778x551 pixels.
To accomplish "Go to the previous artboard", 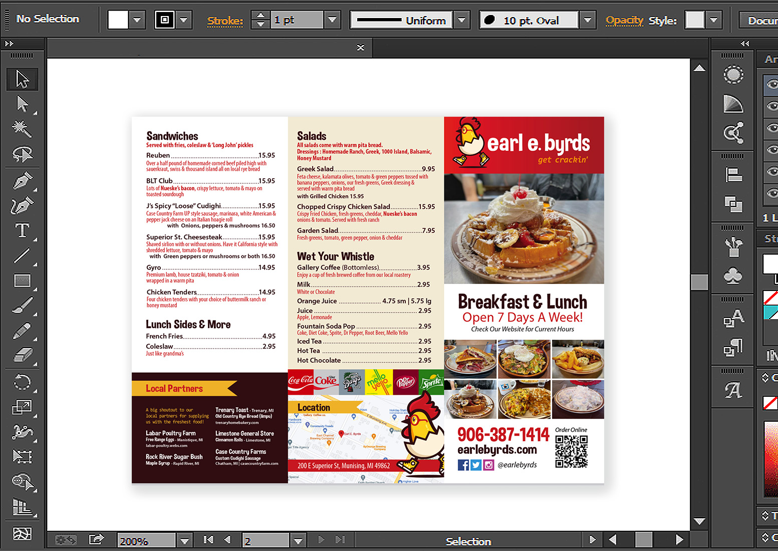I will 227,539.
